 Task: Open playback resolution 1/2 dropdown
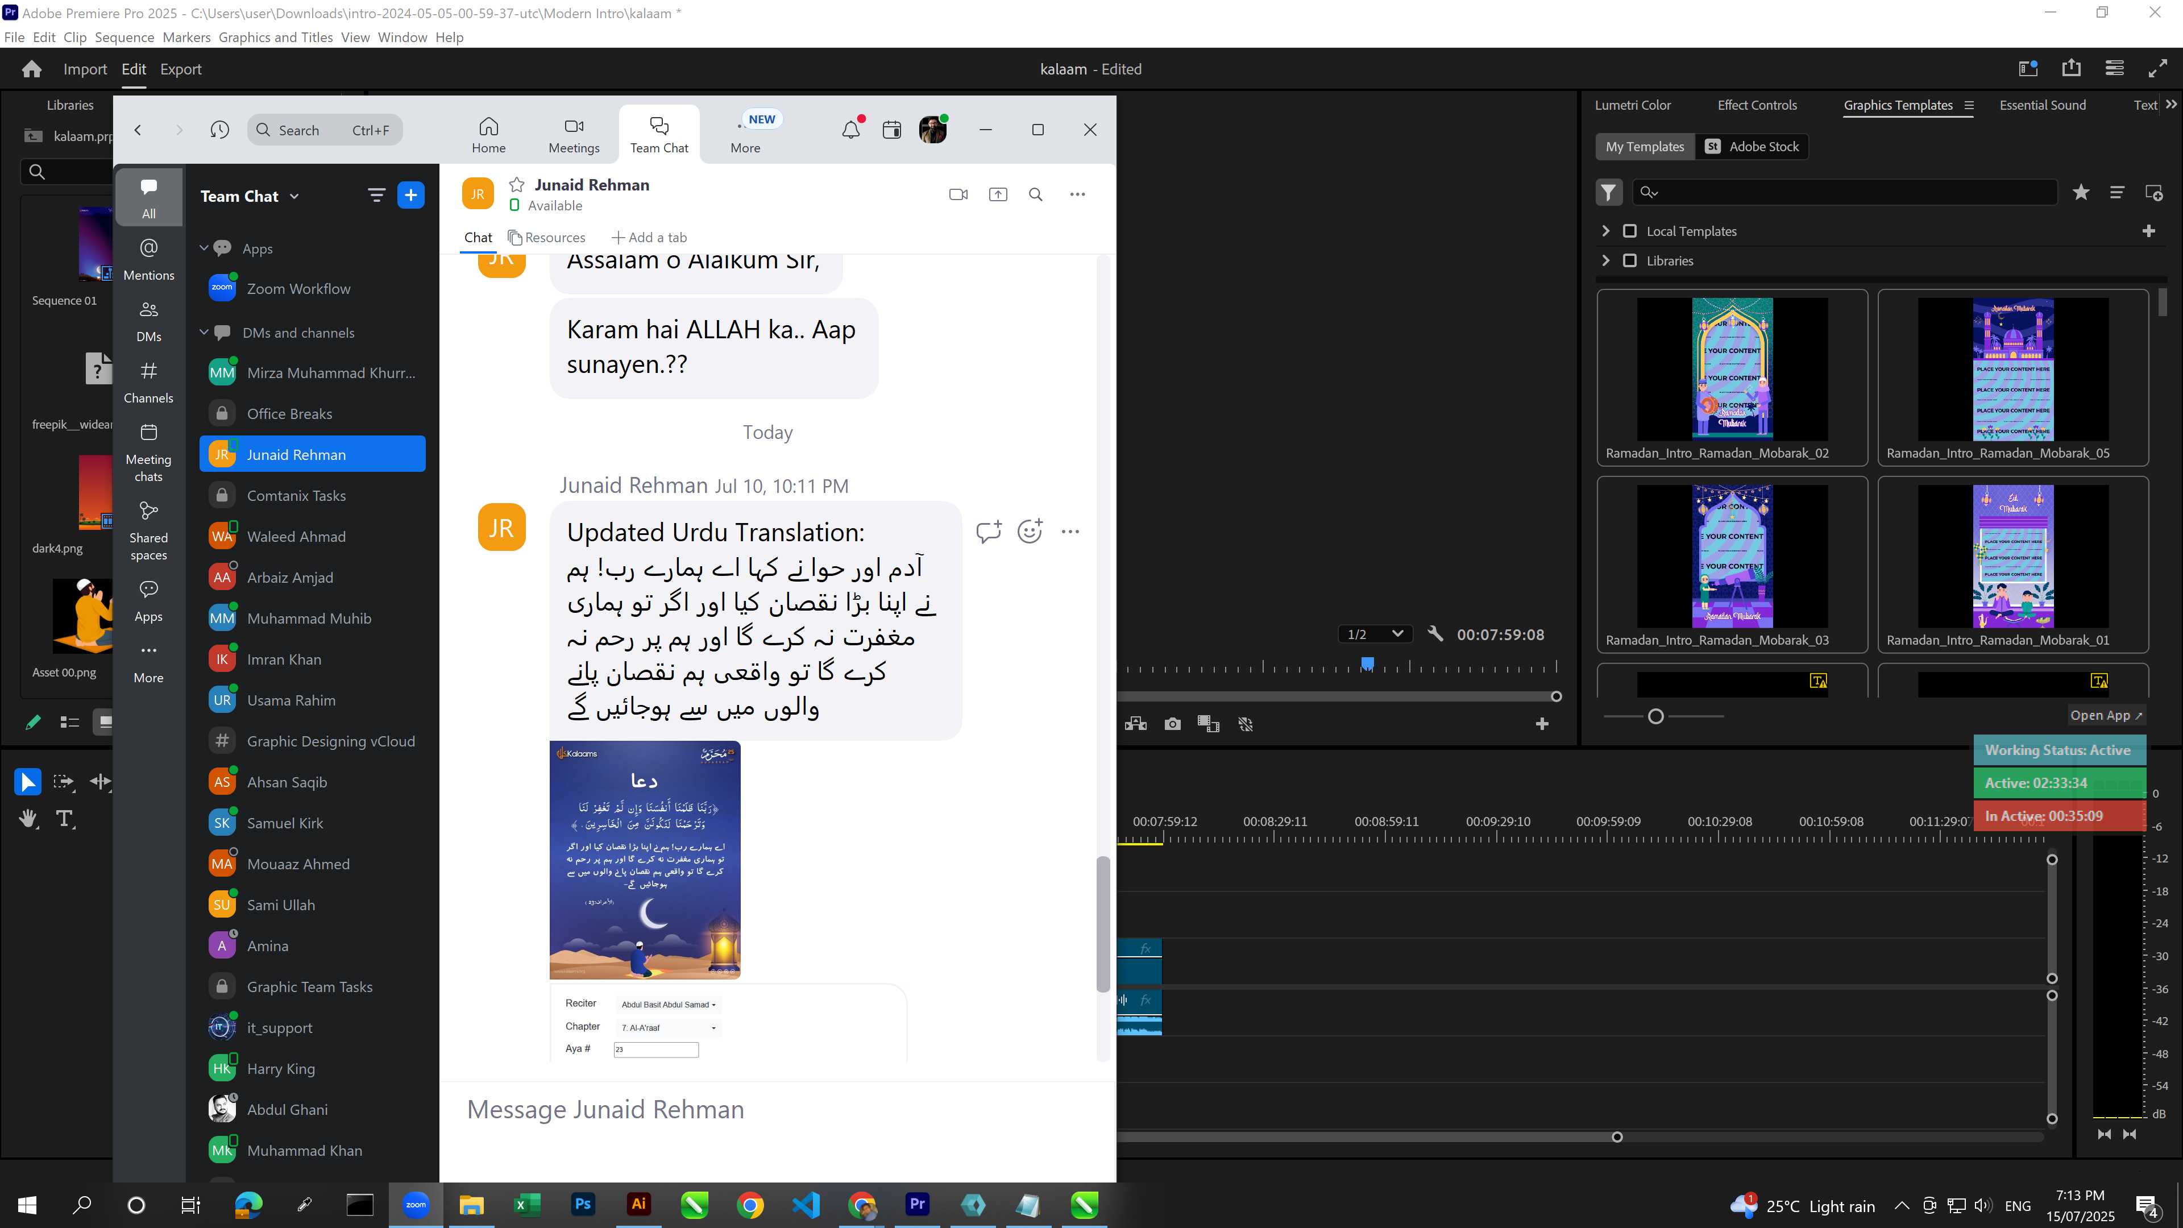click(x=1375, y=634)
